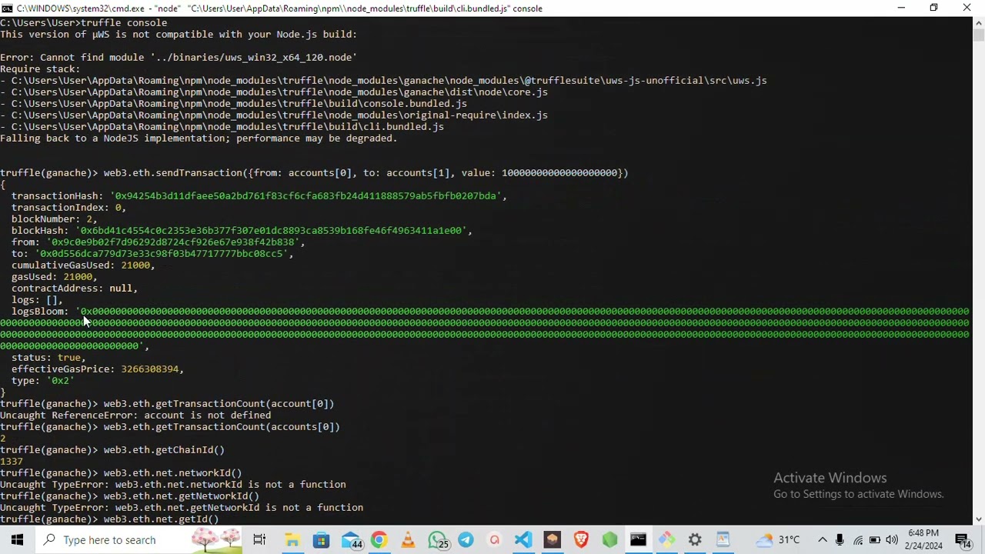985x554 pixels.
Task: Open the battery tray icon
Action: pos(874,540)
